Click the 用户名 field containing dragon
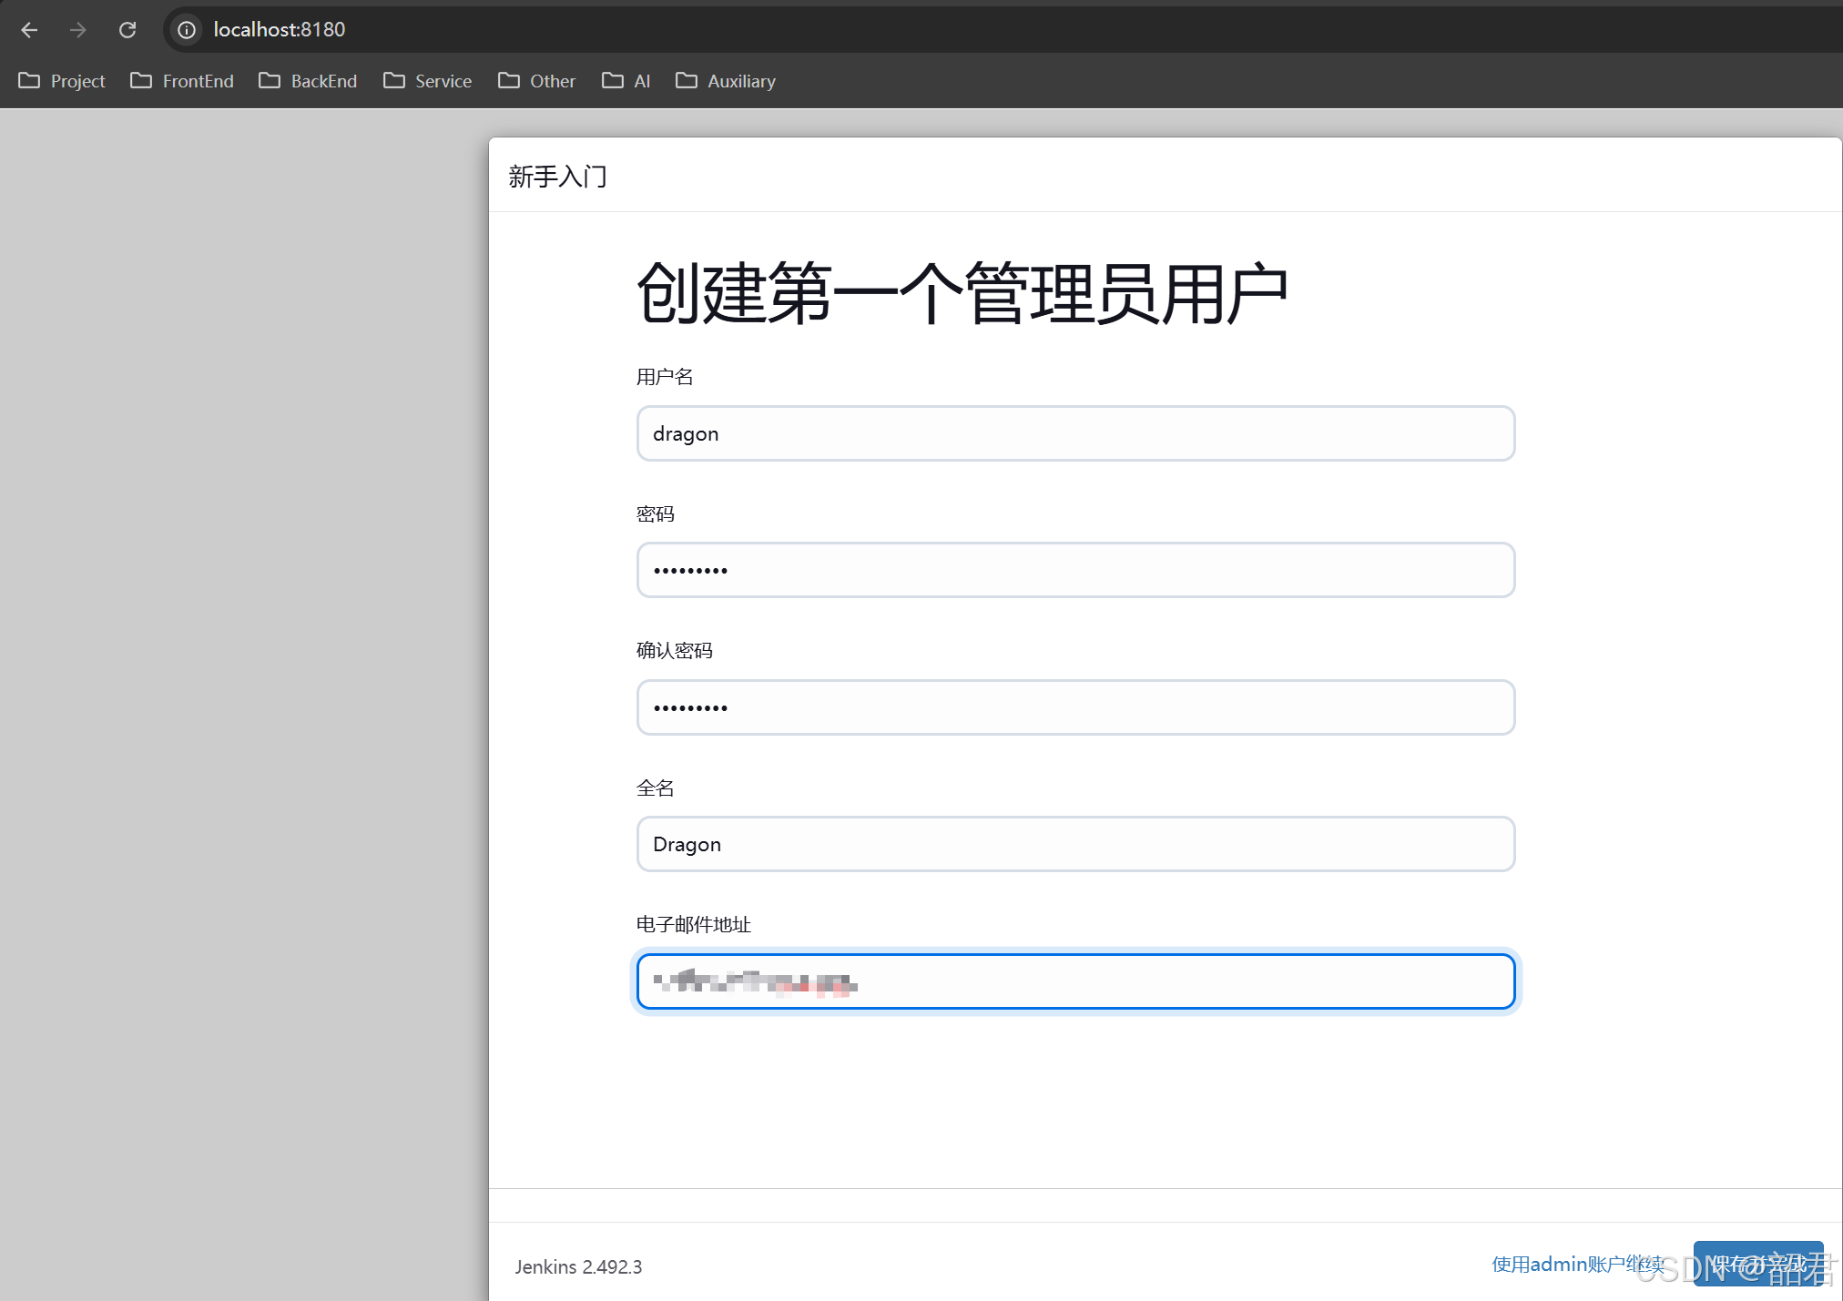Screen dimensions: 1843x1301 coord(1075,433)
